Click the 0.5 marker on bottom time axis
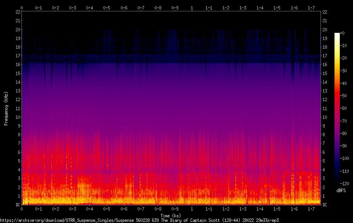353x223 pixels. (107, 209)
